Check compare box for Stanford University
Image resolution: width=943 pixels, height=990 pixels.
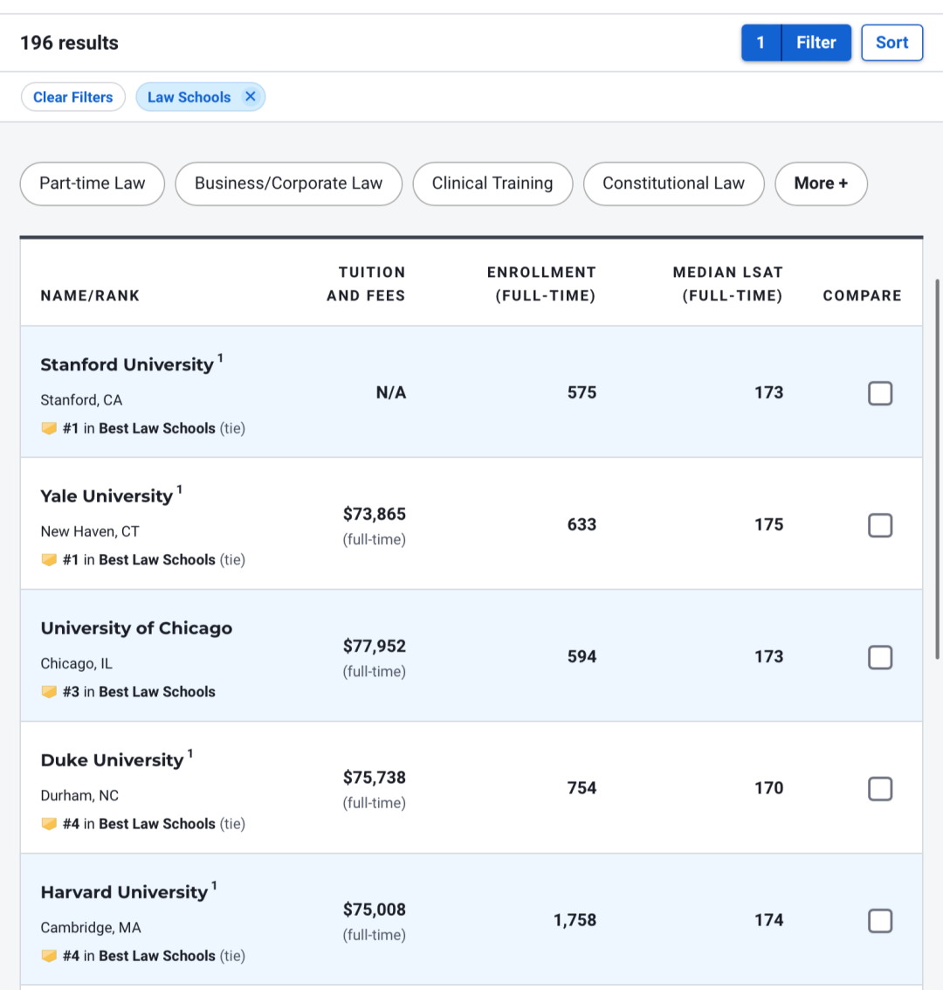click(880, 393)
